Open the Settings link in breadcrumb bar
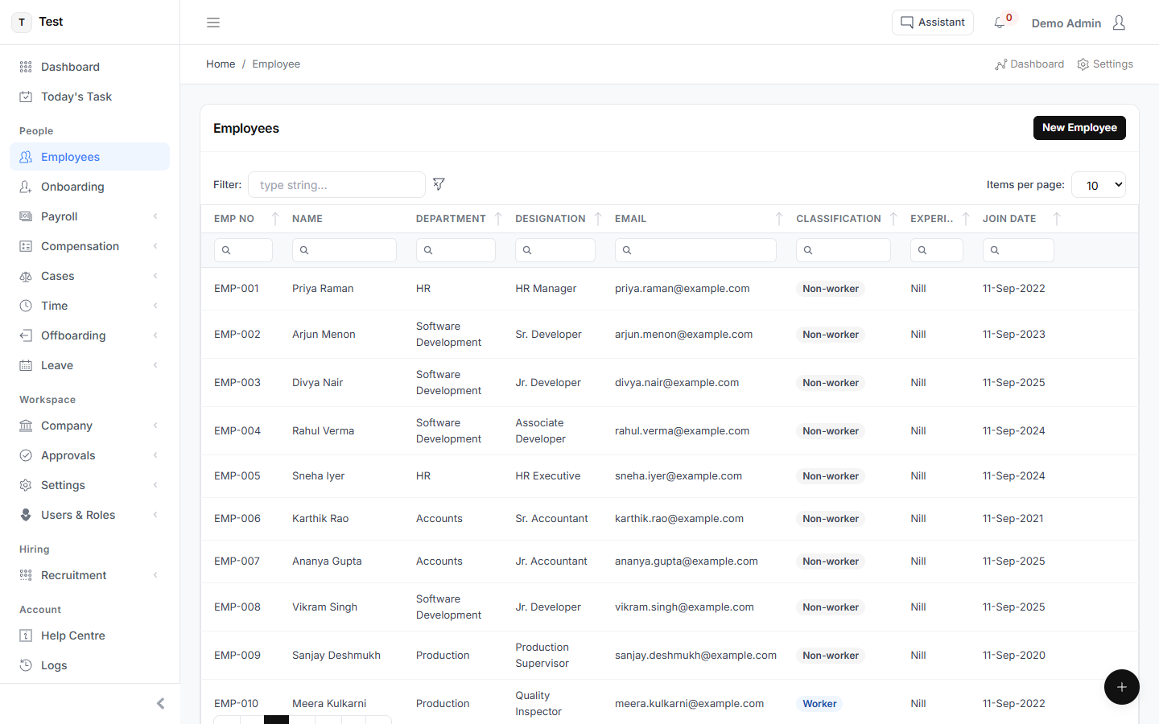1159x724 pixels. [1105, 64]
